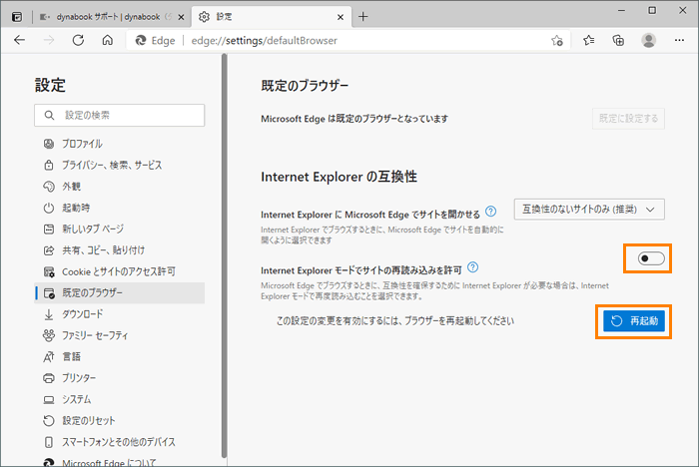699x467 pixels.
Task: Click the download arrow sidebar icon
Action: 49,314
